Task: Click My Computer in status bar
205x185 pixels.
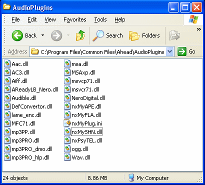Action: (148, 178)
